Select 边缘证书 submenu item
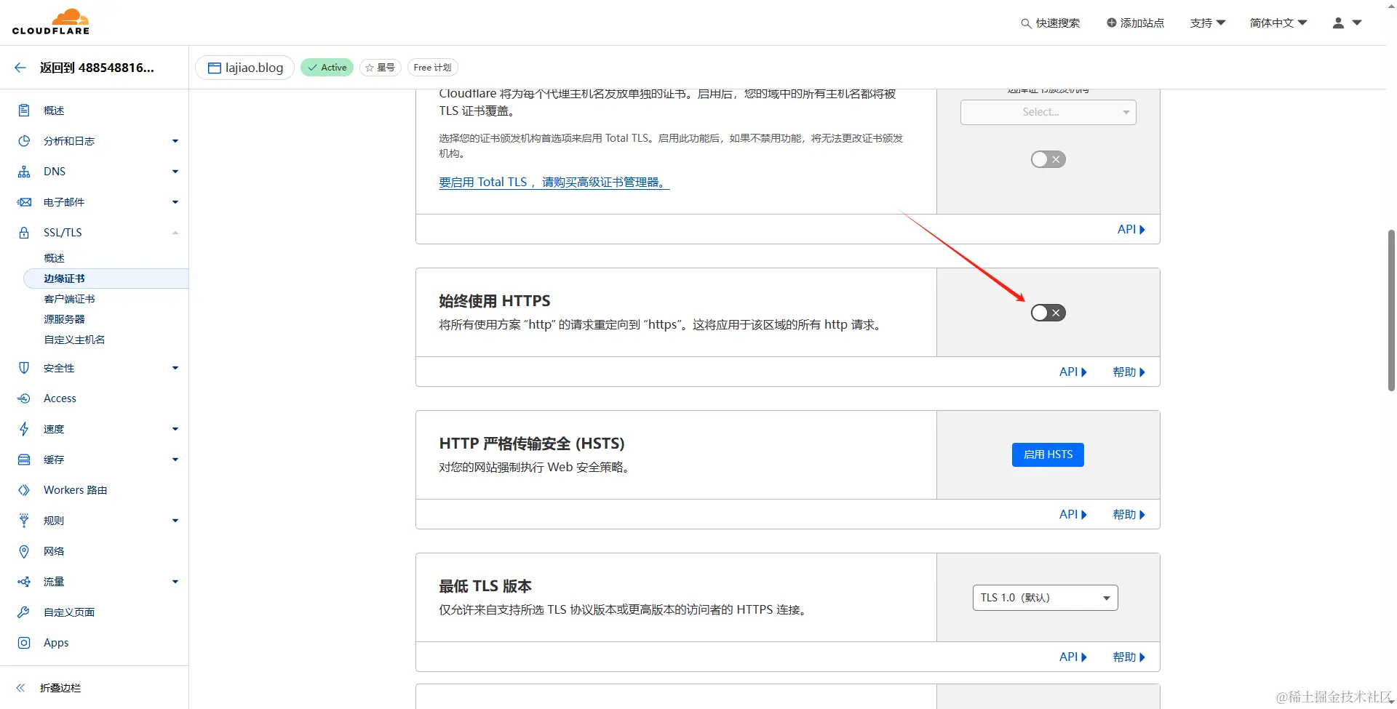This screenshot has width=1397, height=709. (x=106, y=279)
